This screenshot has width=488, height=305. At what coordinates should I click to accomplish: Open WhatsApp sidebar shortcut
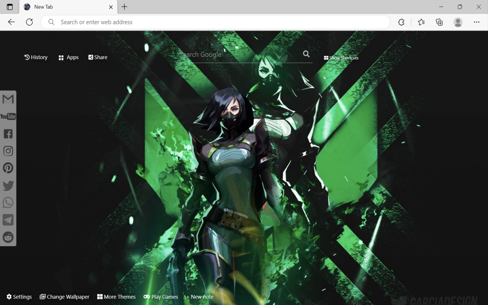click(x=8, y=203)
